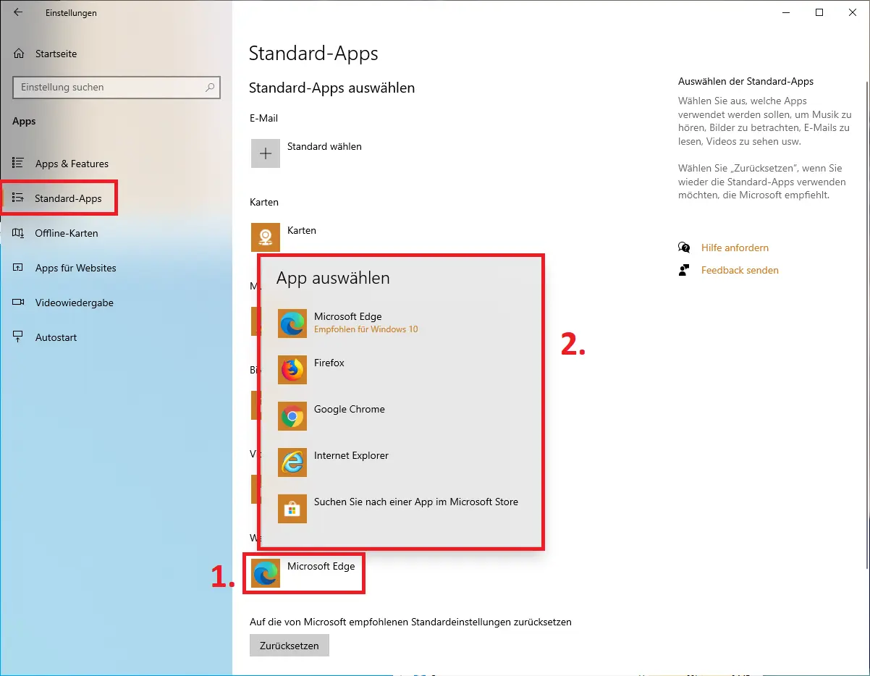Open Apps für Websites page
This screenshot has height=676, width=870.
click(75, 268)
